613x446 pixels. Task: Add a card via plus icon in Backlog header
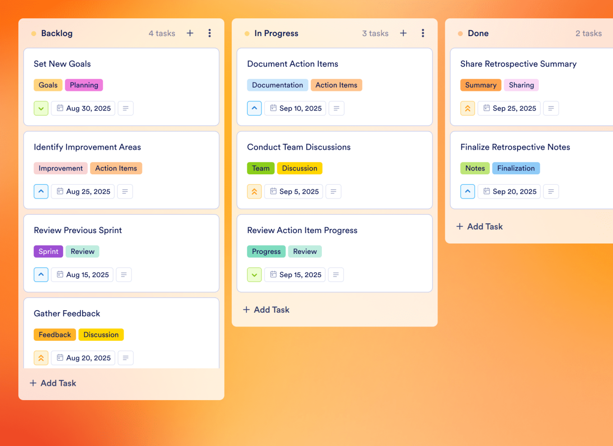[x=190, y=33]
